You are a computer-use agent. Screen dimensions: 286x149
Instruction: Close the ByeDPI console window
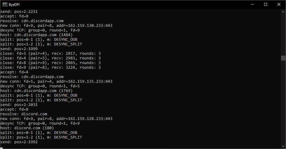coord(279,5)
